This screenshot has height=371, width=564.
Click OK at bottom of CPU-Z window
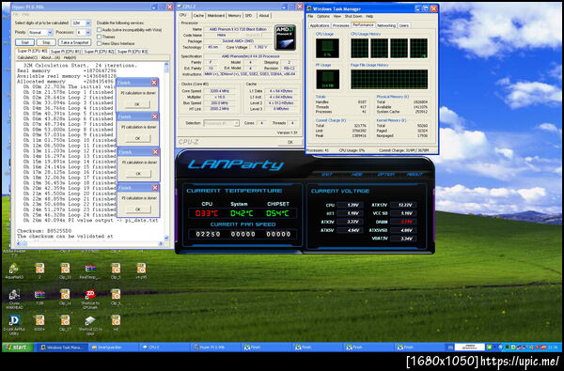[x=290, y=142]
